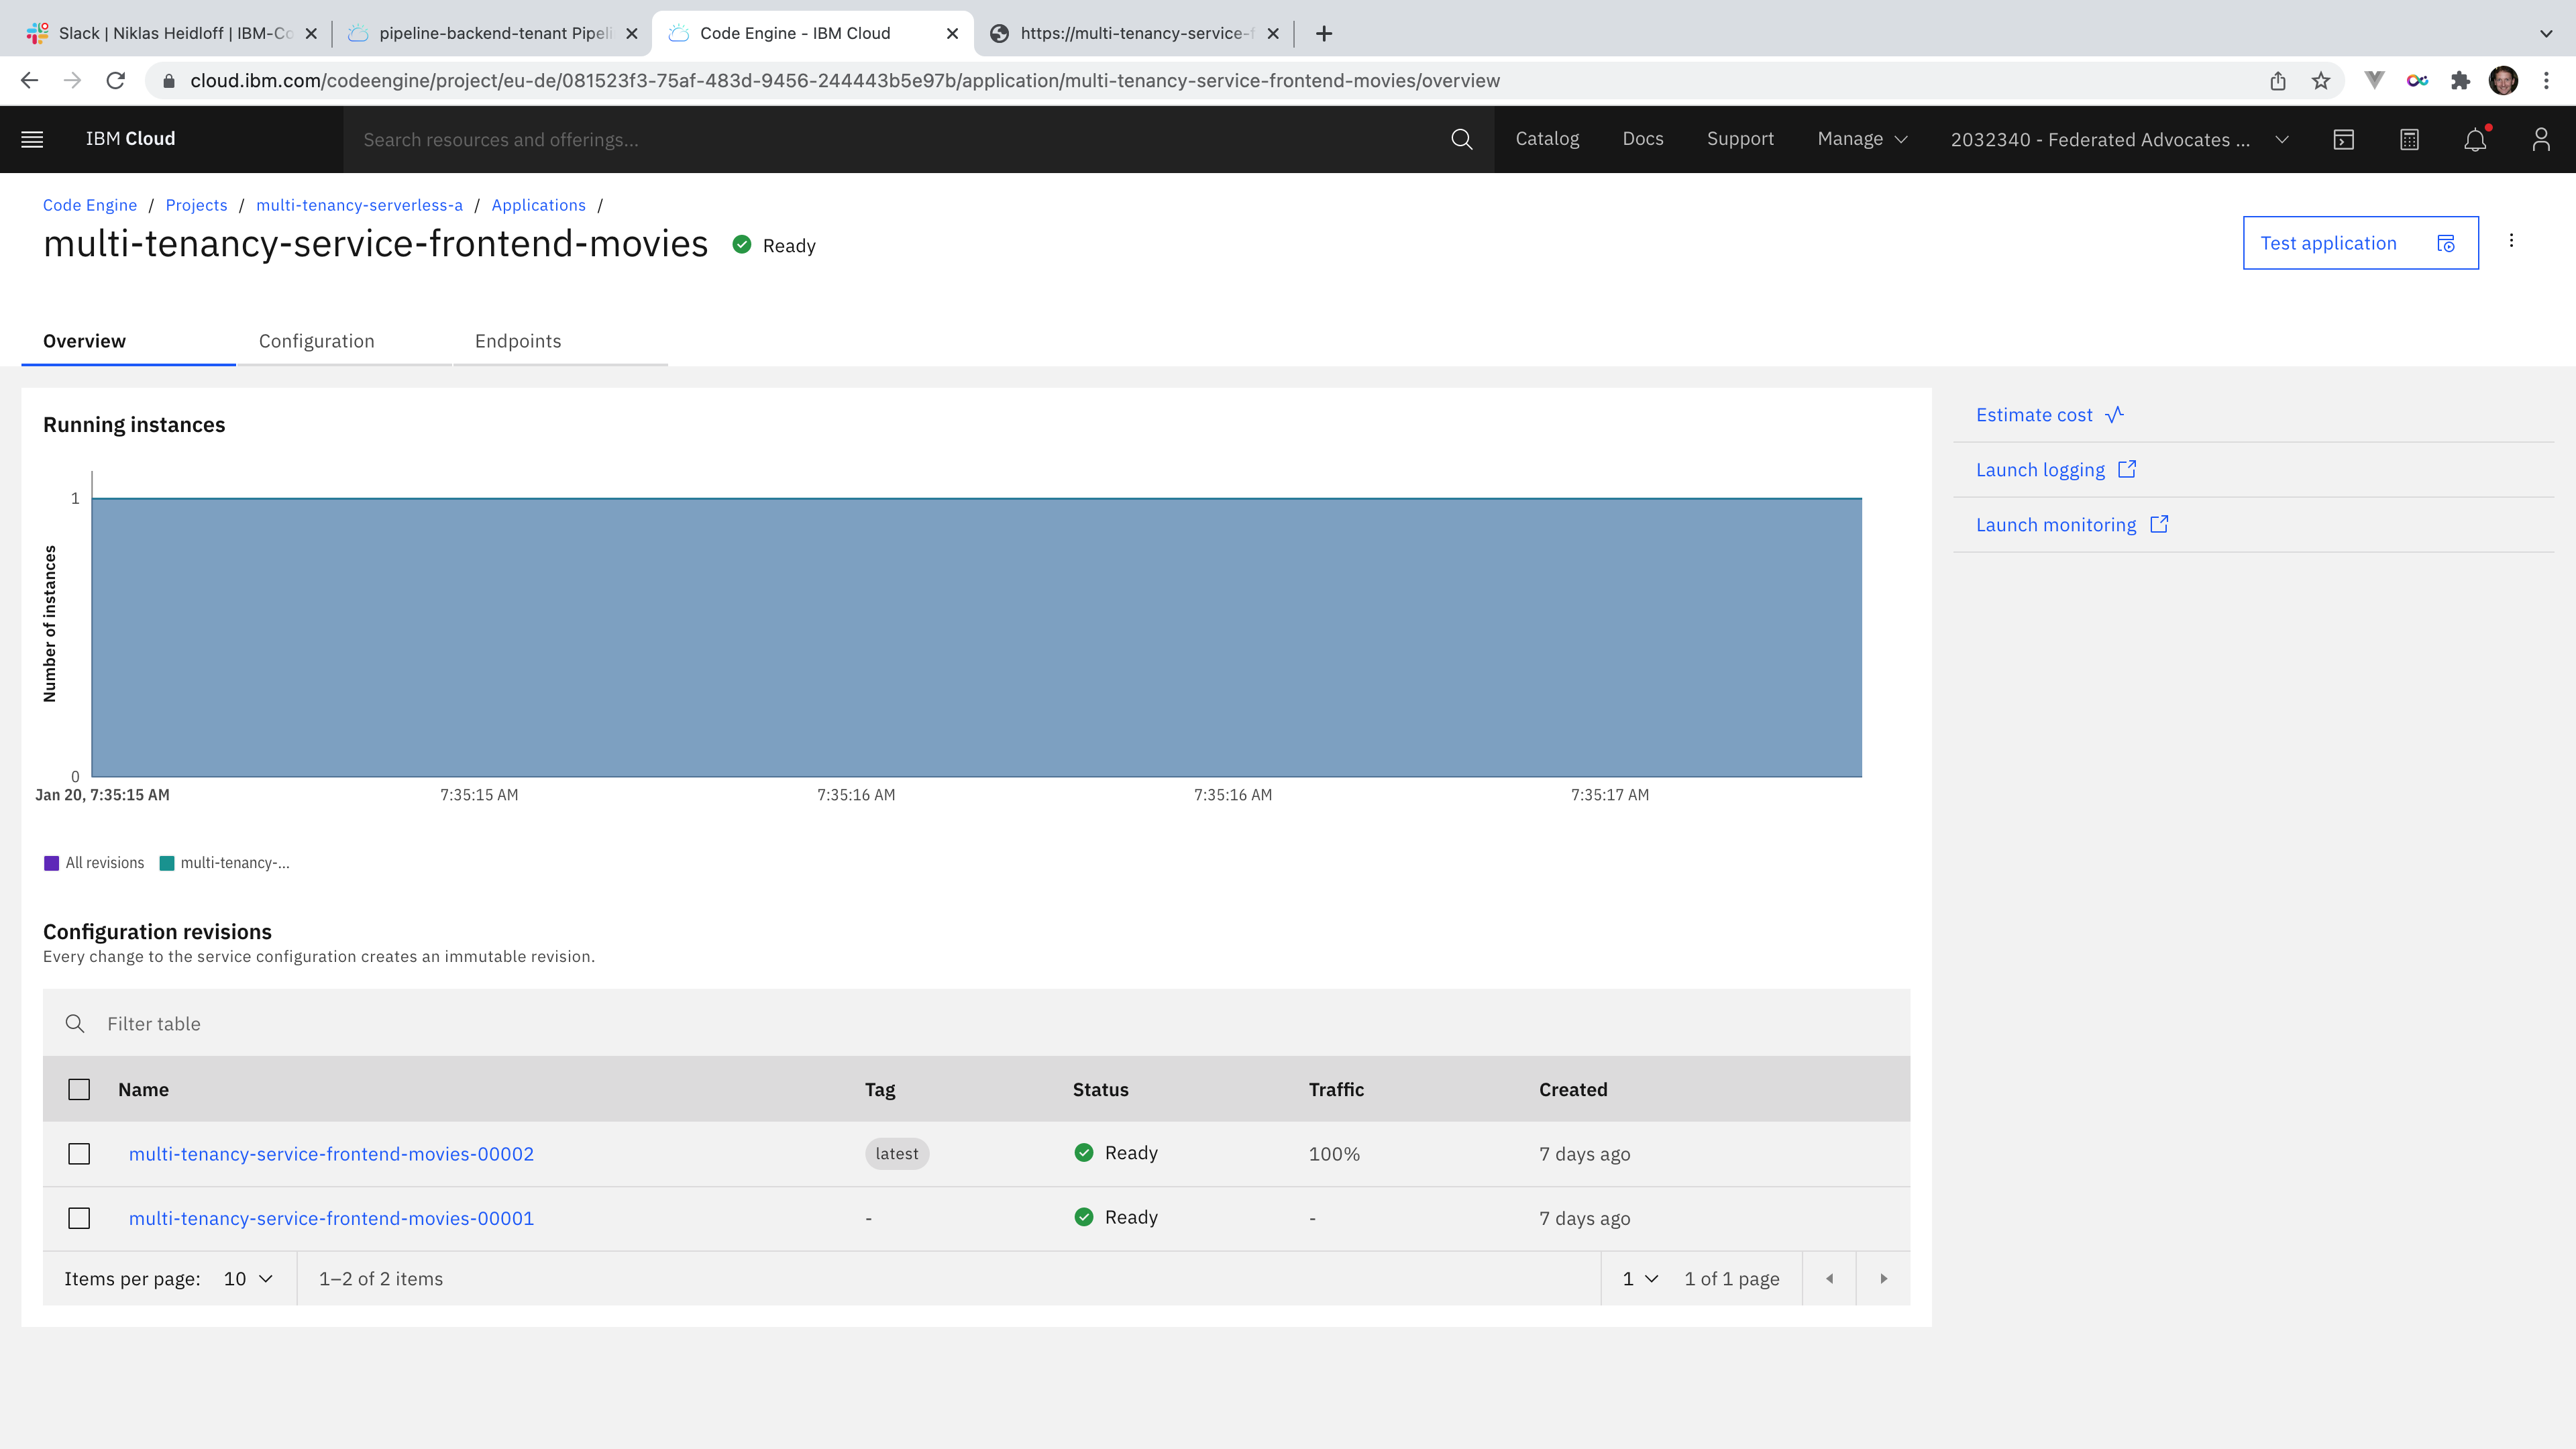Click the browser page reload icon

coord(116,81)
